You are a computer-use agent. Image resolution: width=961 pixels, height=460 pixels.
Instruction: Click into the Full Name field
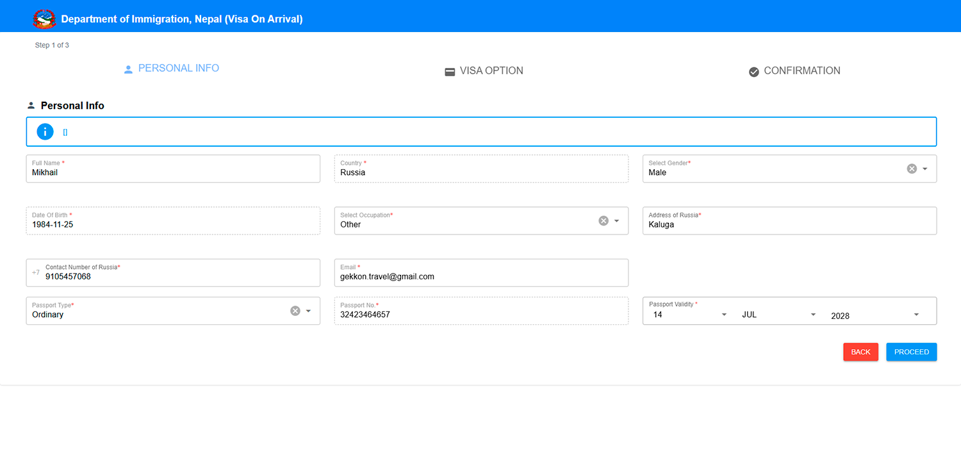[x=173, y=172]
